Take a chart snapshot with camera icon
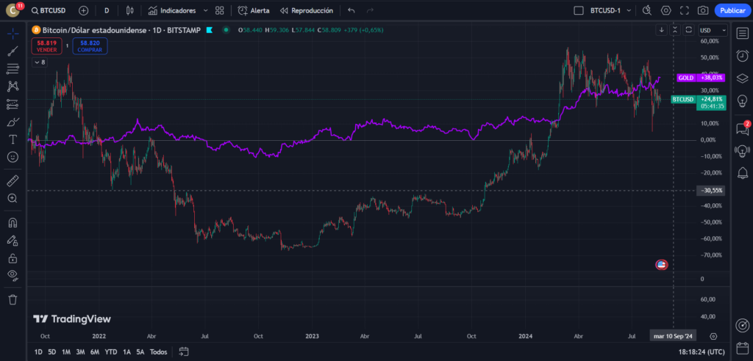753x361 pixels. (702, 10)
